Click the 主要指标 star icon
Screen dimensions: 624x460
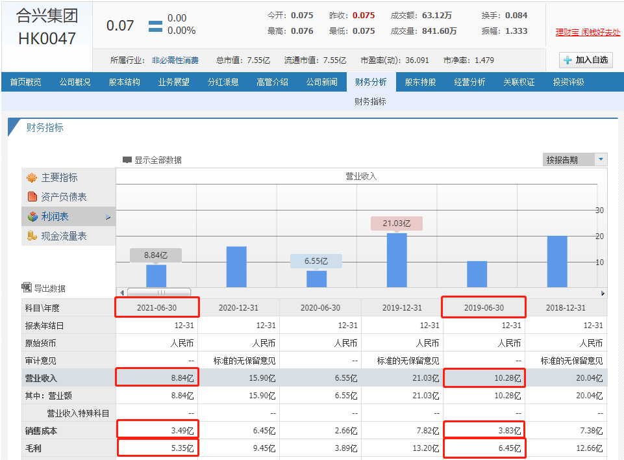(x=32, y=178)
